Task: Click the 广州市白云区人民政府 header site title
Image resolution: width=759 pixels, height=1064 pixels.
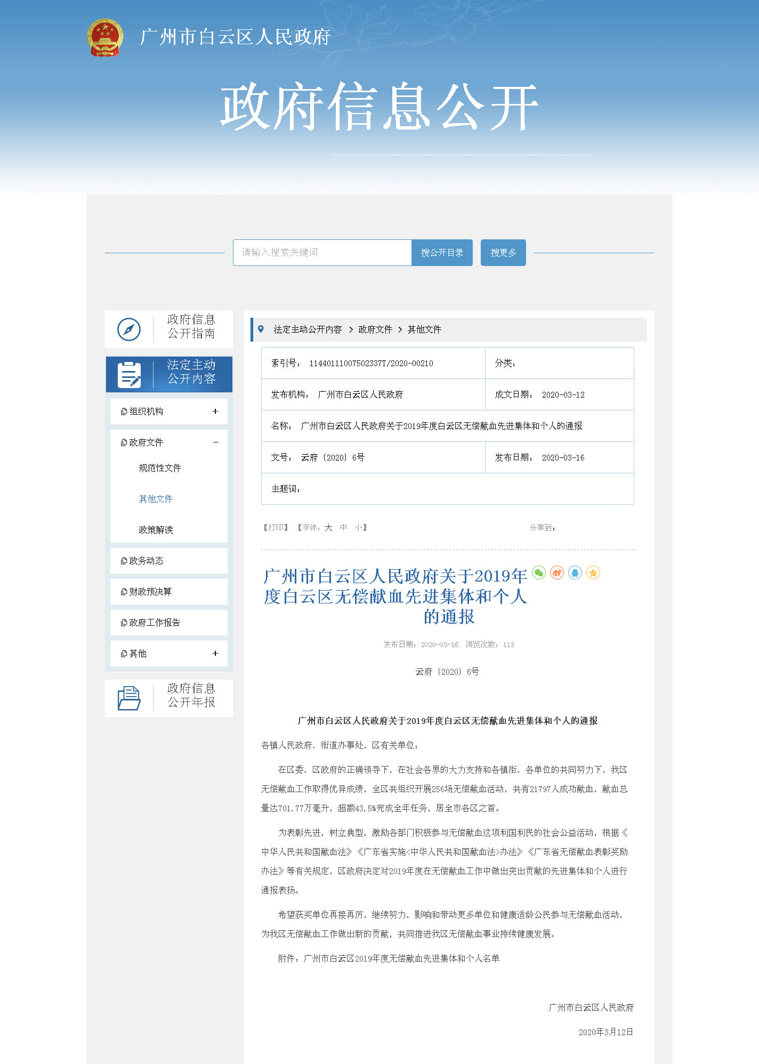Action: pyautogui.click(x=235, y=37)
